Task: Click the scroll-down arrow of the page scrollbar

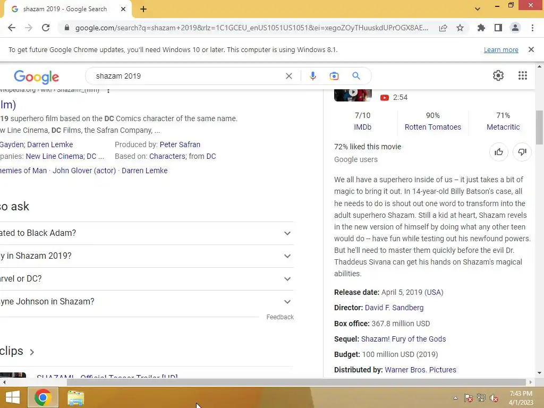Action: [x=539, y=373]
